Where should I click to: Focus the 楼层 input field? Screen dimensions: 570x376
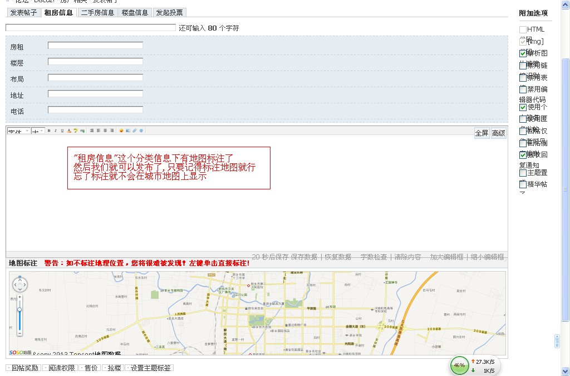[x=95, y=61]
